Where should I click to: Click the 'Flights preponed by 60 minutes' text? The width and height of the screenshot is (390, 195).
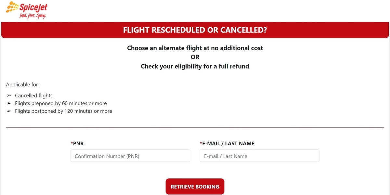pos(61,103)
